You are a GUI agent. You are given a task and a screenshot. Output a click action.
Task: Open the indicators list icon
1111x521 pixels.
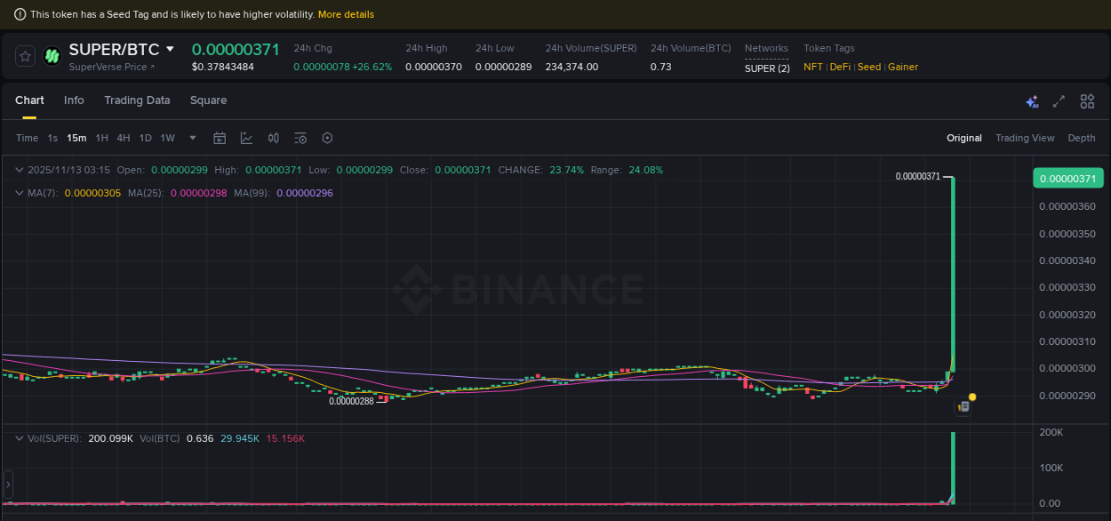300,138
